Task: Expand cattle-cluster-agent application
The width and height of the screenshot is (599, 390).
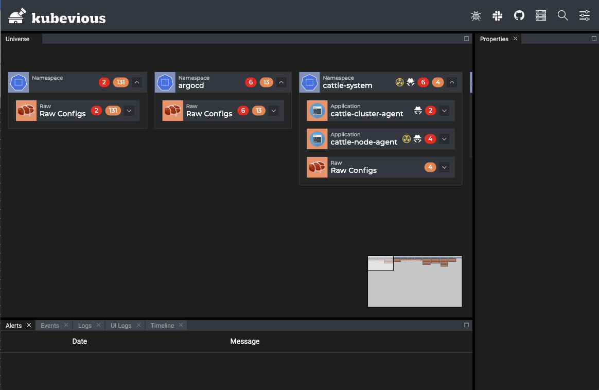Action: [444, 111]
